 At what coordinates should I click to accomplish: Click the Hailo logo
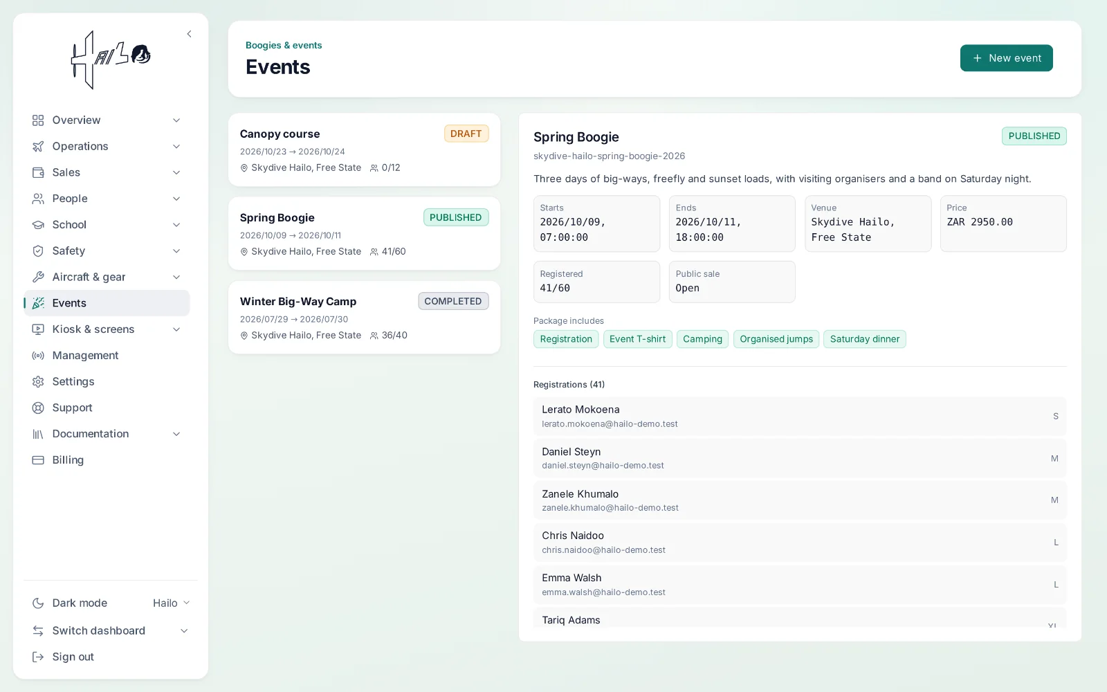pyautogui.click(x=111, y=60)
